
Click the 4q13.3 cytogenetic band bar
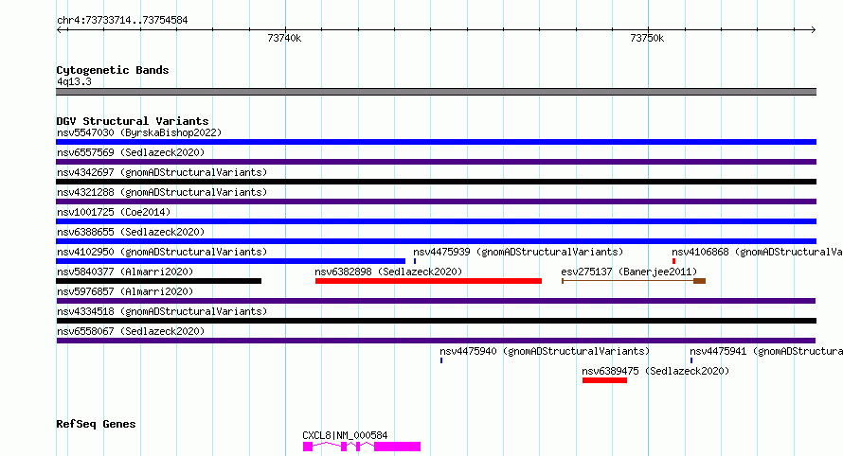click(436, 92)
